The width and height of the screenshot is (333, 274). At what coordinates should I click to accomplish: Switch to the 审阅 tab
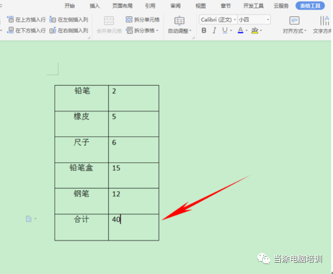tap(175, 6)
